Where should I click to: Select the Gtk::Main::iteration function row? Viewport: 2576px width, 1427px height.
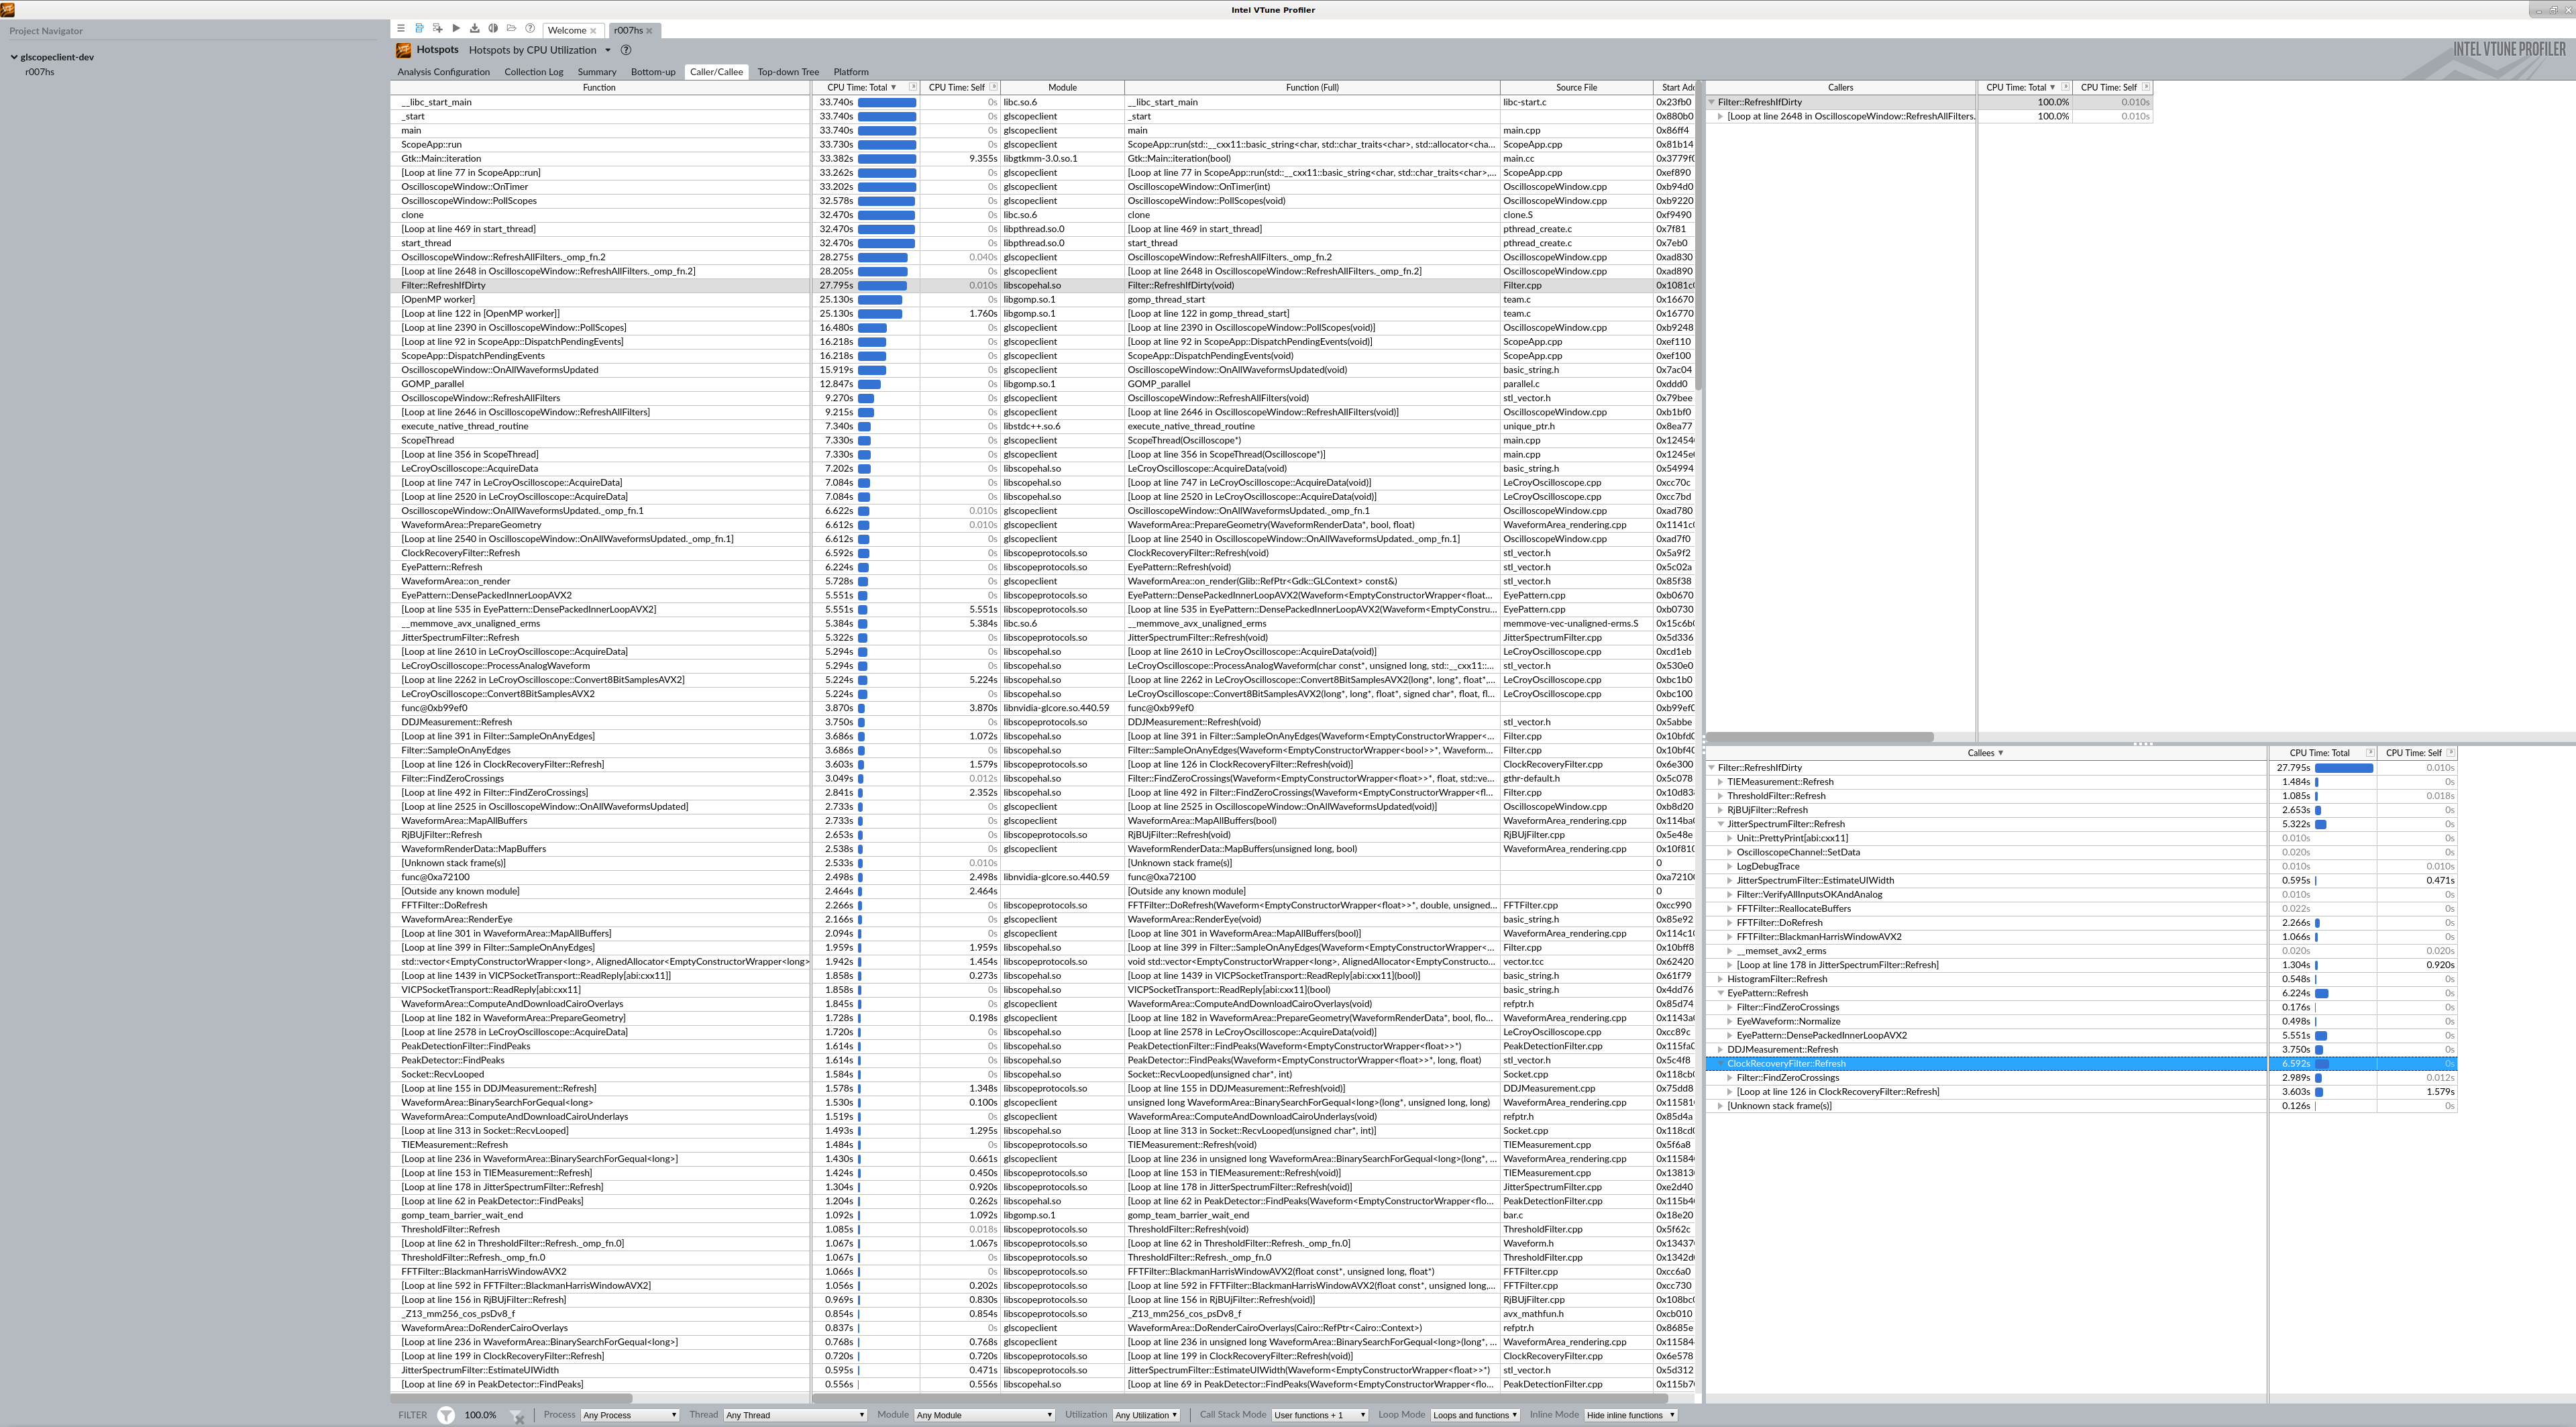tap(1042, 158)
